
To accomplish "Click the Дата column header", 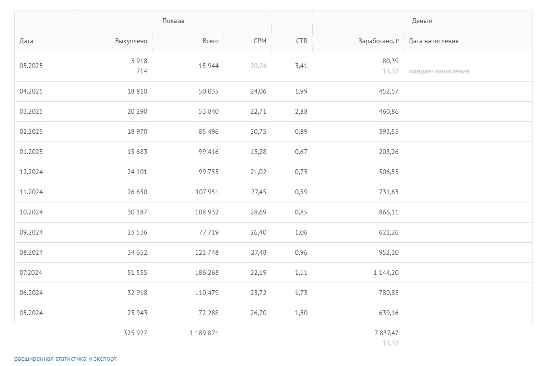I will (26, 41).
